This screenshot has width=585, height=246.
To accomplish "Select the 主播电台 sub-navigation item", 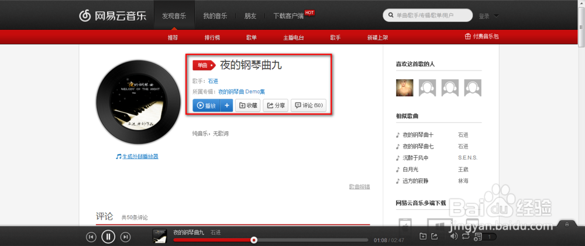I will [x=294, y=37].
